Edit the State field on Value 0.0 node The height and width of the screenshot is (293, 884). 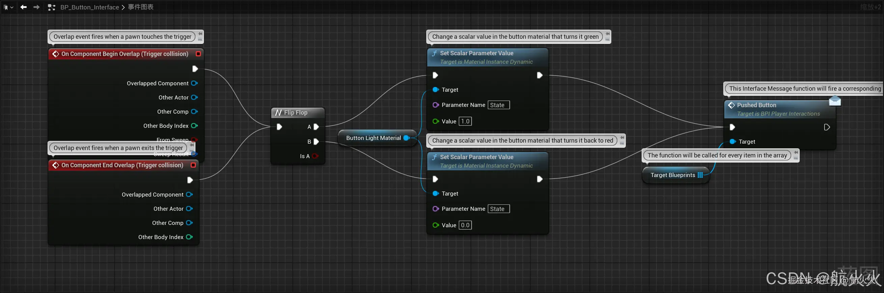click(499, 209)
